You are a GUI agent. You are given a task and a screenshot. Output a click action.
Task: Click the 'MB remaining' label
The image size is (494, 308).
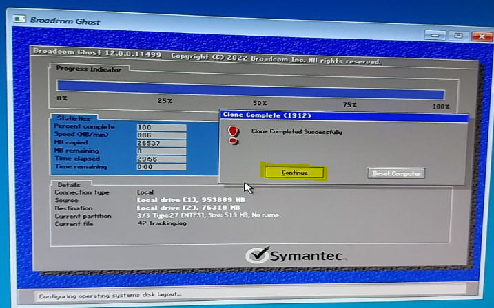point(76,151)
